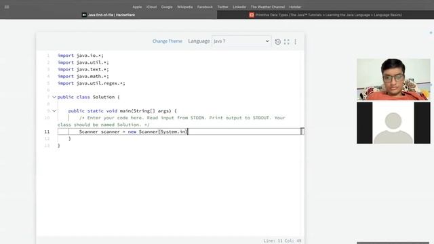Click the 'import java.io.*;' line
The image size is (434, 244).
(80, 56)
